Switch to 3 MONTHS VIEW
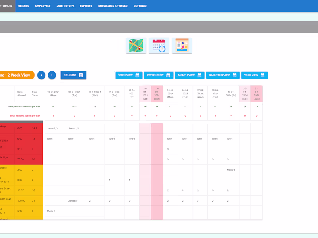This screenshot has width=318, height=238. tap(223, 75)
